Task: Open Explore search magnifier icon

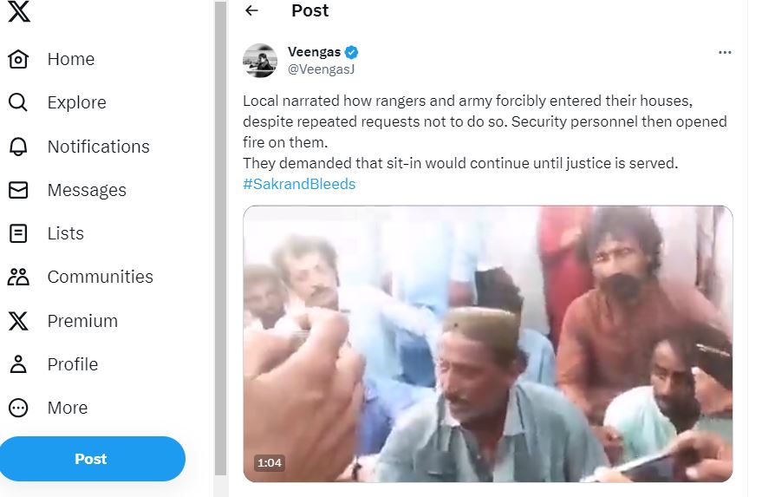Action: point(18,103)
